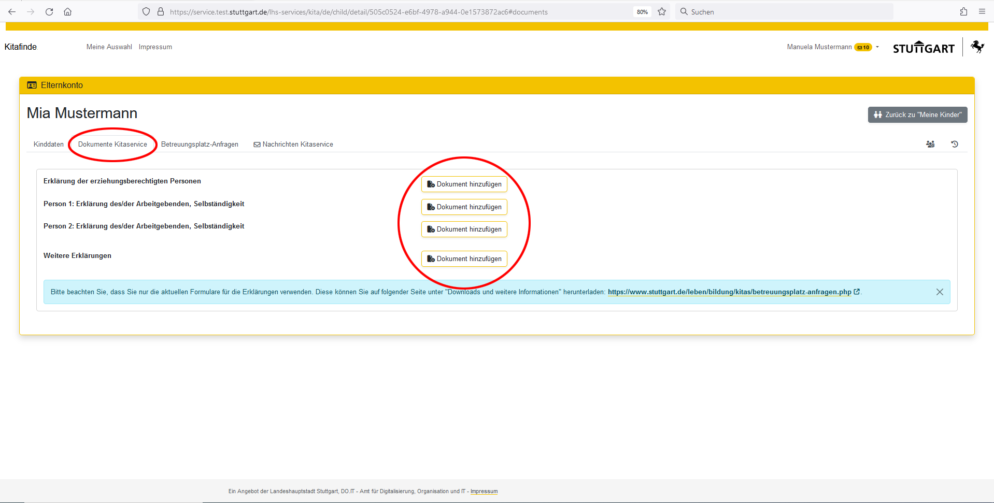This screenshot has width=994, height=503.
Task: Click the browser reload icon
Action: tap(49, 11)
